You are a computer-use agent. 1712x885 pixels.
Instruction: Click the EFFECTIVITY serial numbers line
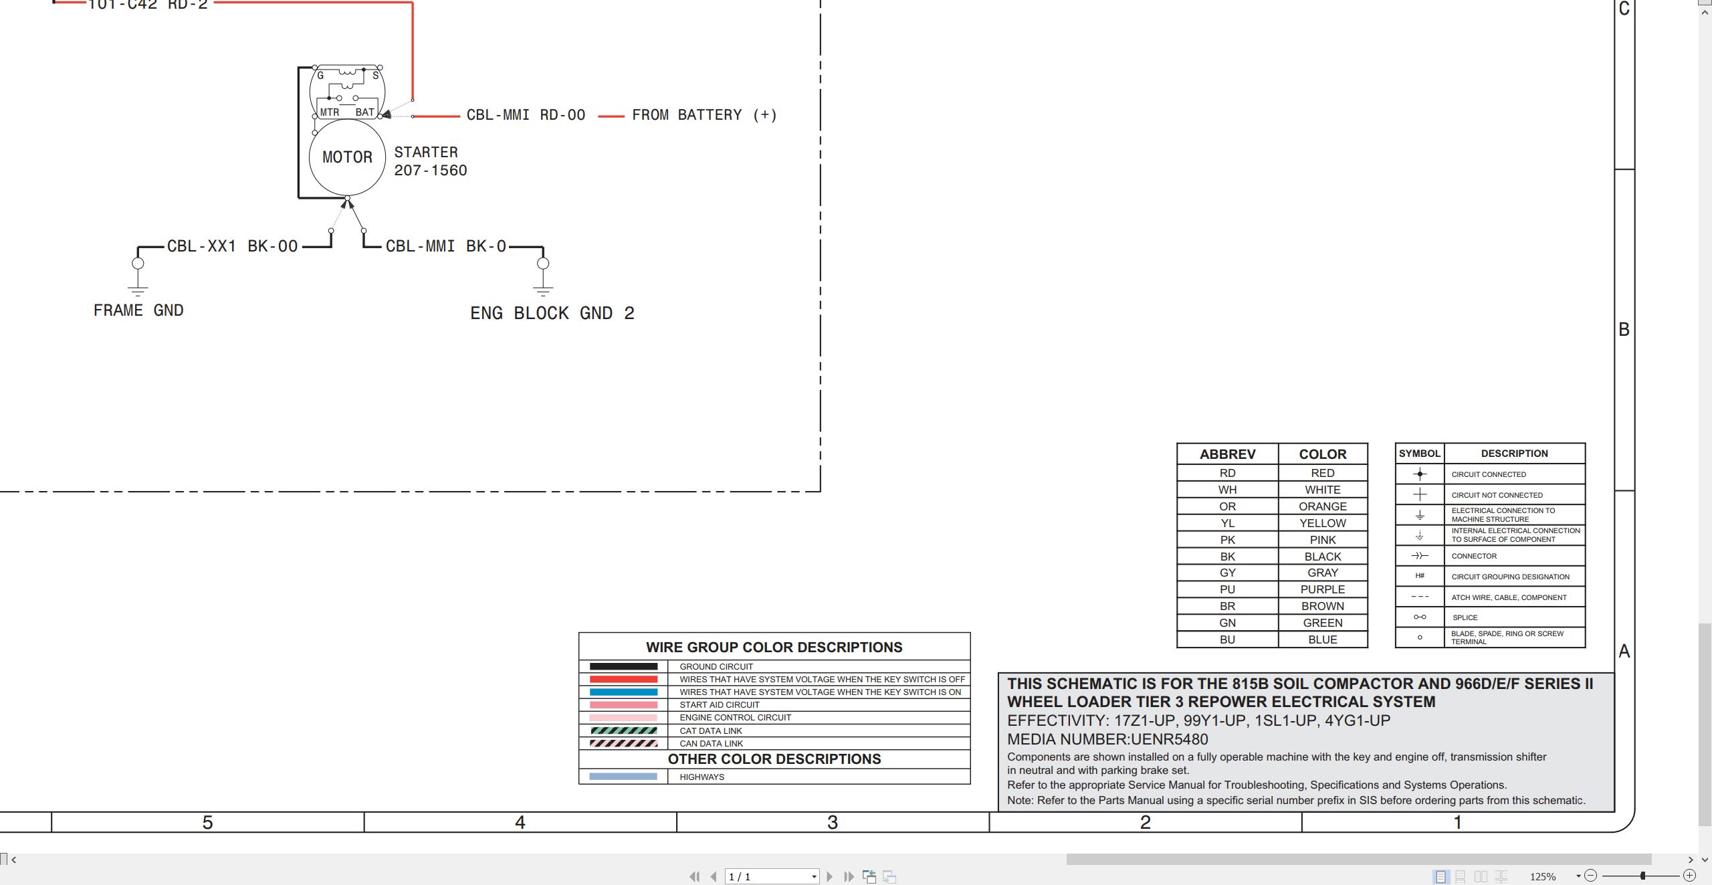click(1198, 720)
